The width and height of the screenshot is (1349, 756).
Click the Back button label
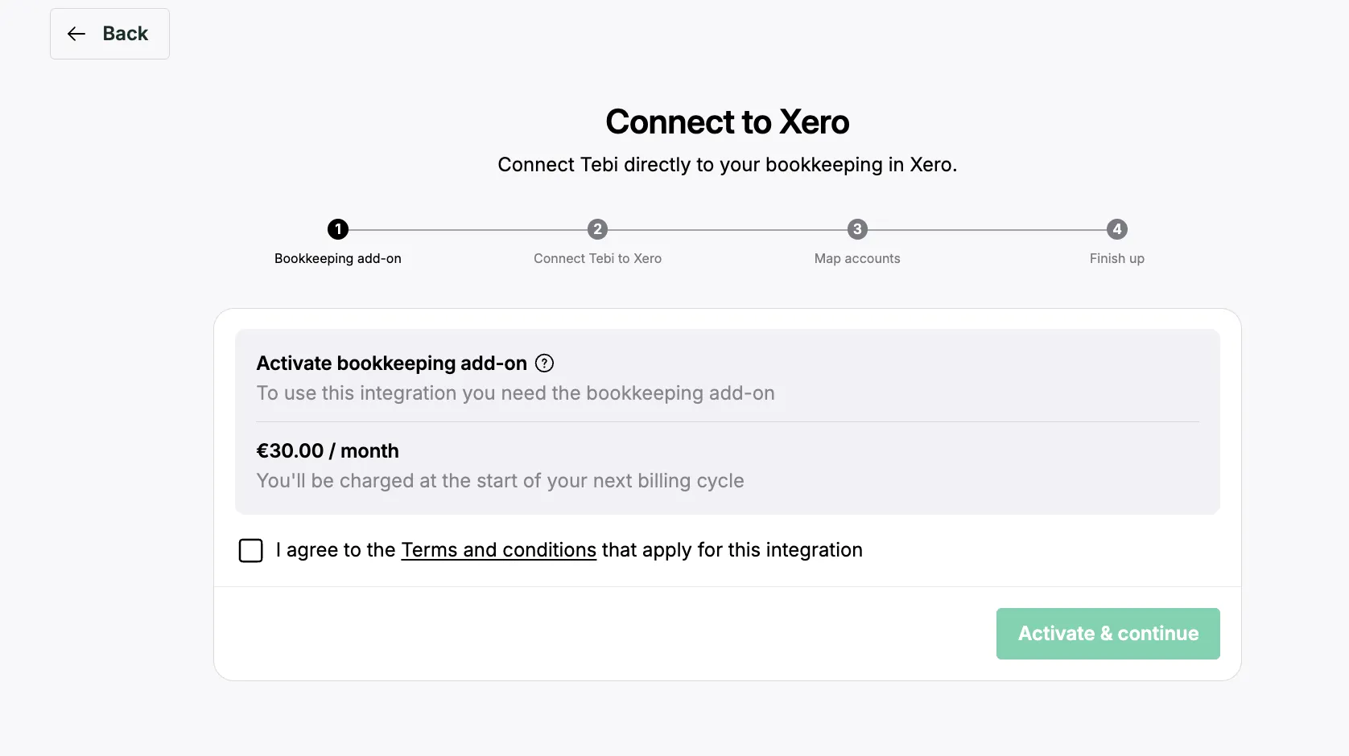[x=126, y=34]
